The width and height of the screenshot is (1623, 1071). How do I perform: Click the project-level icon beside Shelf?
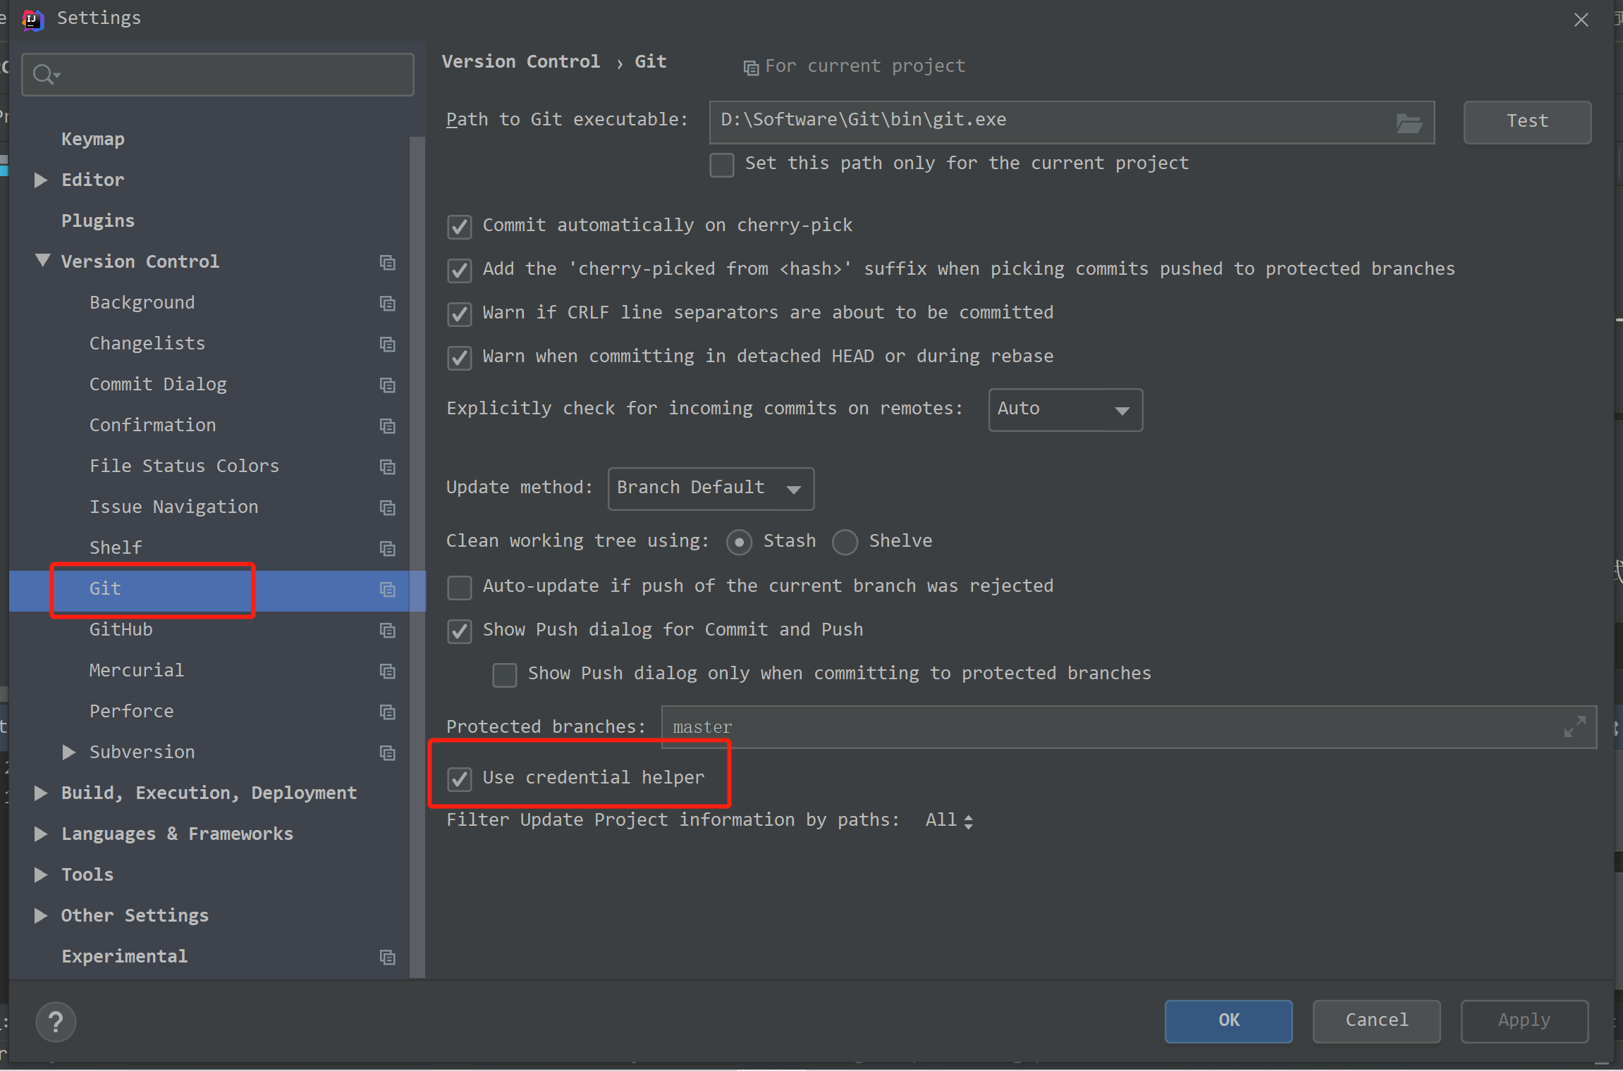pos(387,548)
